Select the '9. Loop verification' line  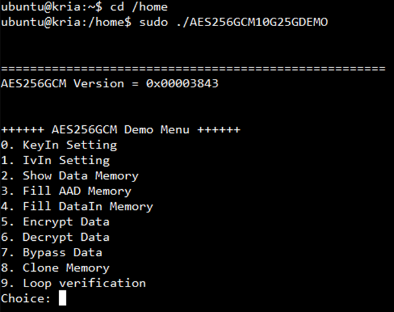click(73, 284)
